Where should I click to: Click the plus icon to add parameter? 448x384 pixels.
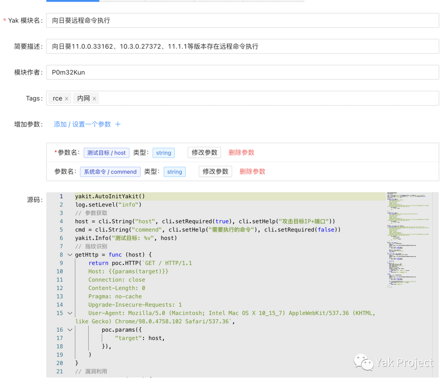pos(118,124)
